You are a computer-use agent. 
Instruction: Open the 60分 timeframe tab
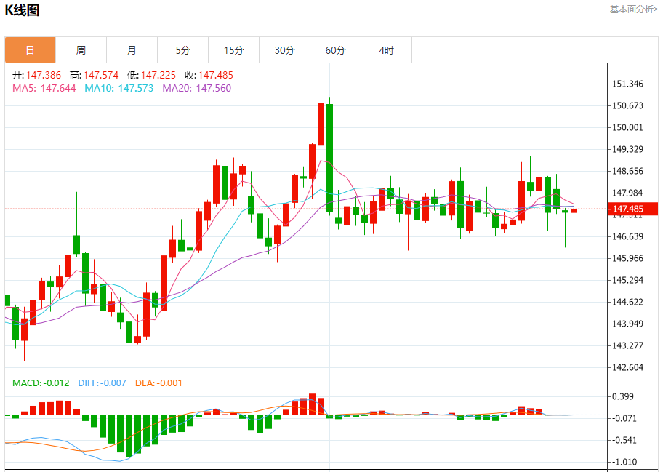tap(335, 50)
